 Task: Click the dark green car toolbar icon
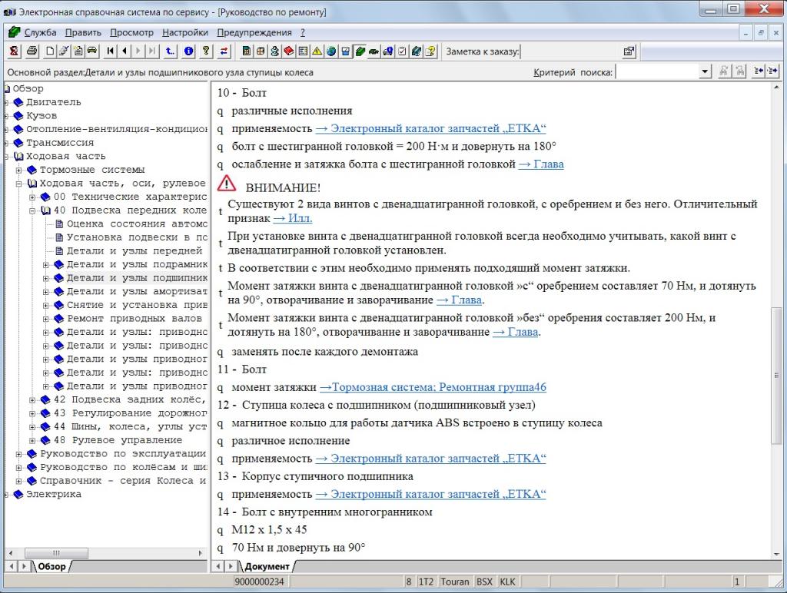click(x=374, y=51)
